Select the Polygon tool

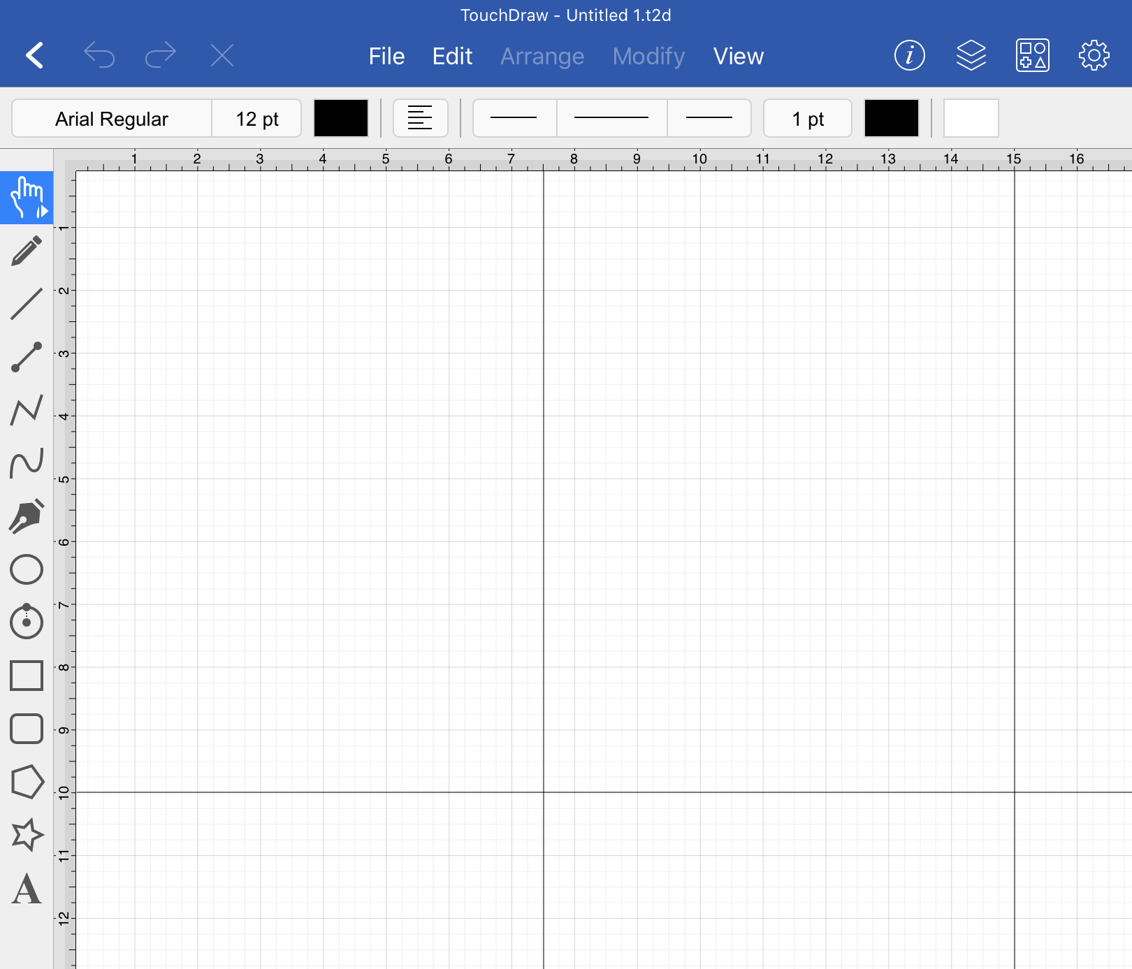[x=27, y=782]
